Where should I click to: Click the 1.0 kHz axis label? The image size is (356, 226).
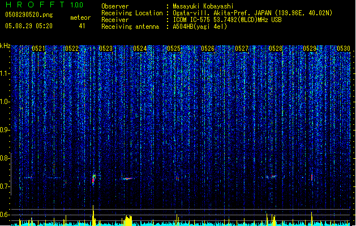[x=5, y=102]
